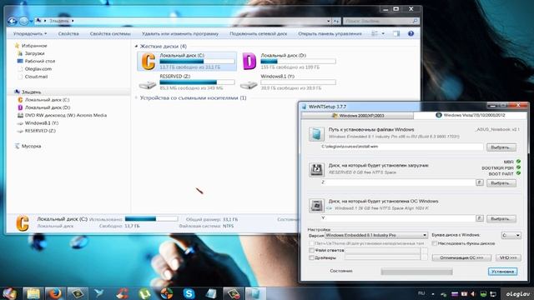Viewport: 534px width, 300px height.
Task: Click the Windows source files icon in WinNTSetup
Action: 316,133
